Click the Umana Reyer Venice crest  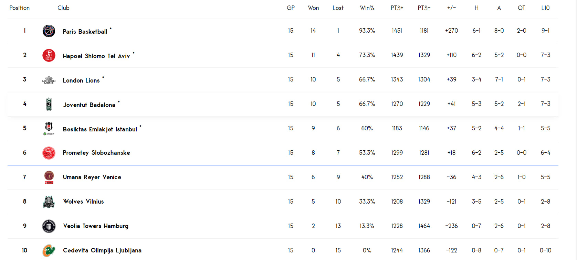click(x=49, y=177)
